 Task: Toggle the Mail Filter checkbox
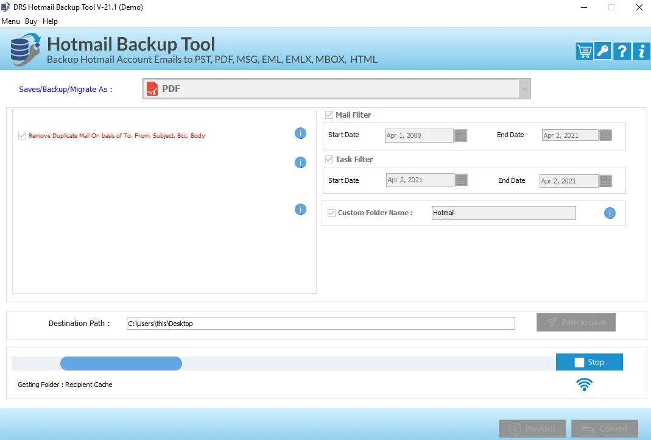329,115
